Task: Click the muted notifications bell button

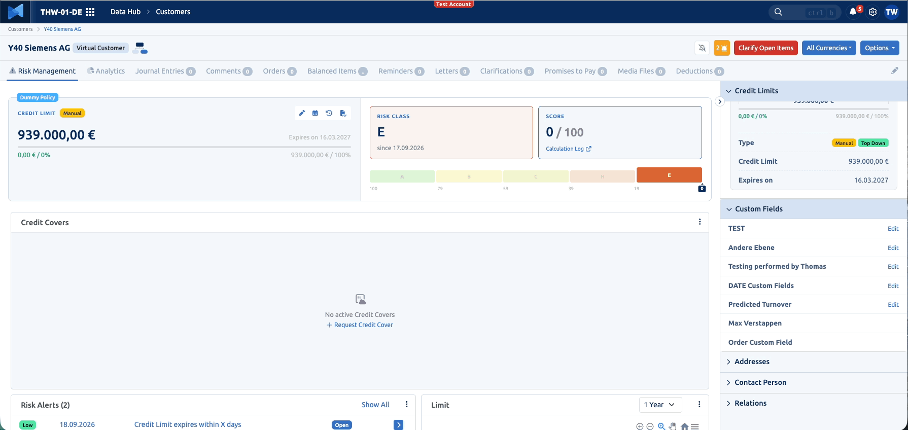Action: pyautogui.click(x=702, y=48)
